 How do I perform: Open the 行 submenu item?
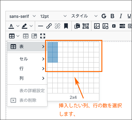(x=27, y=69)
